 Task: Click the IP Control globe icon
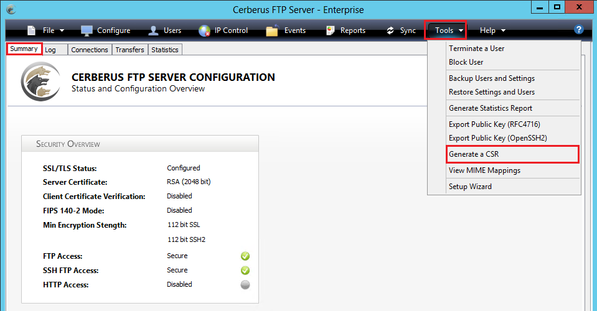tap(204, 30)
